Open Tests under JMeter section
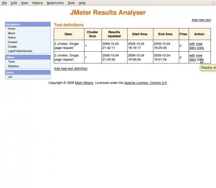The width and height of the screenshot is (216, 188). point(11,61)
